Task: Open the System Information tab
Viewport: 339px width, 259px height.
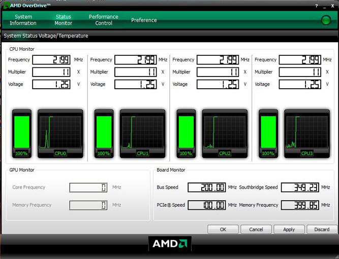Action: [23, 20]
